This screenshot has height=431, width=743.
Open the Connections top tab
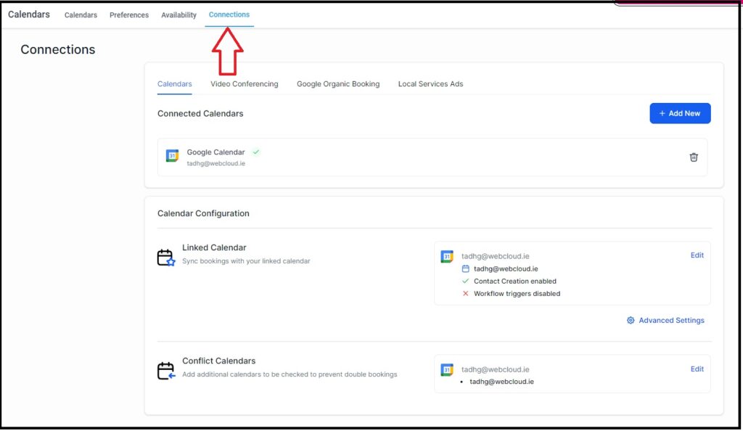(229, 15)
